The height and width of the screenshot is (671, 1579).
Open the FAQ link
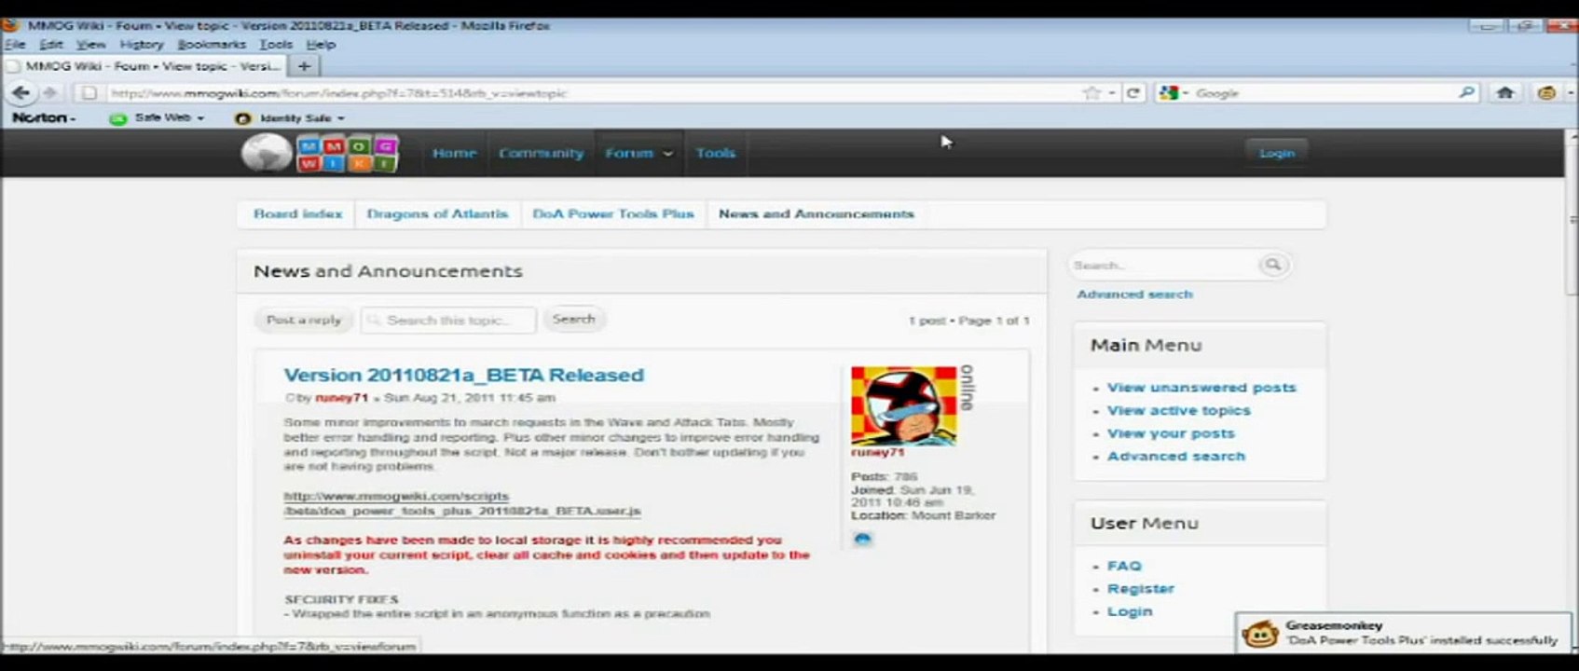[x=1124, y=567]
